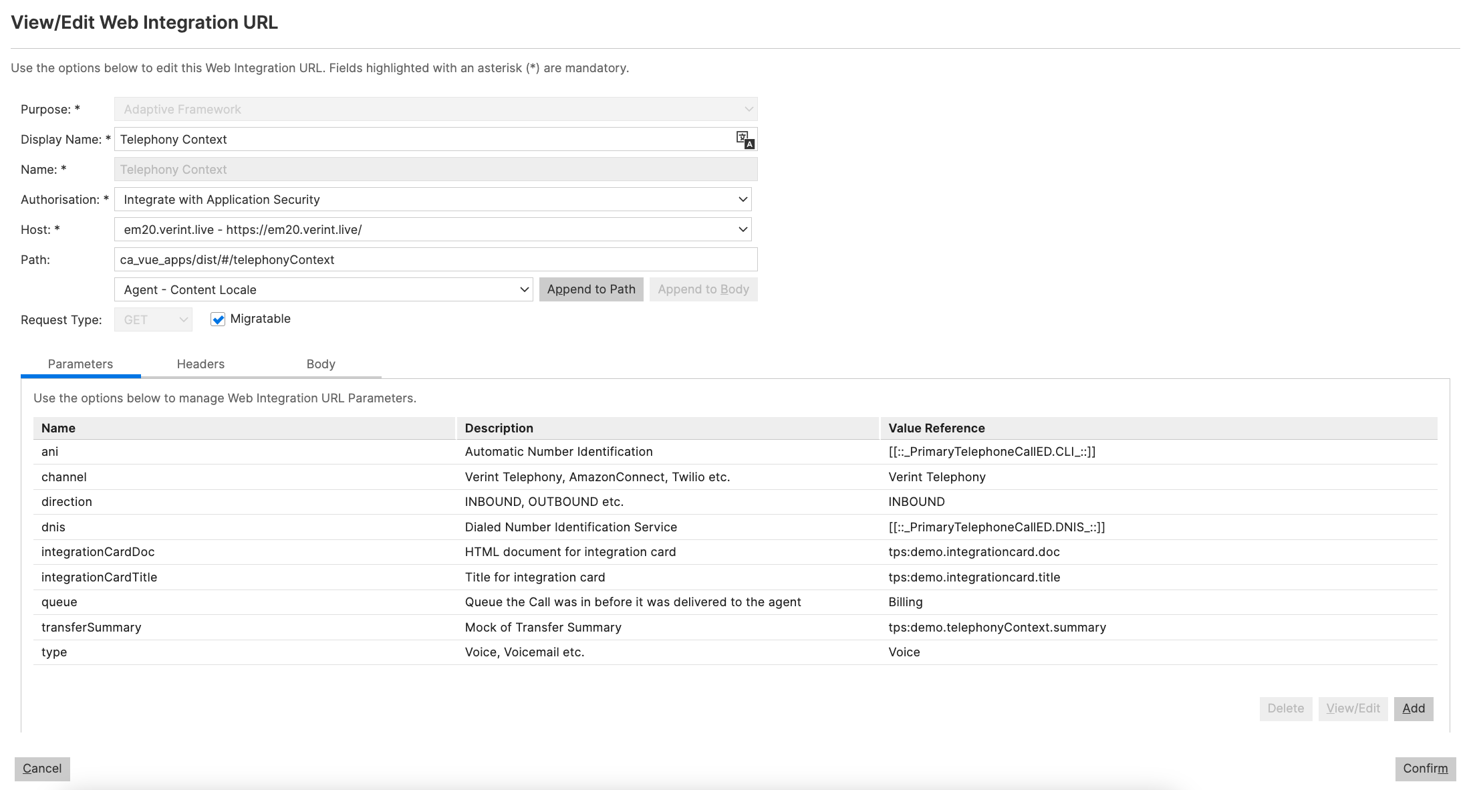This screenshot has width=1469, height=790.
Task: Click the Confirm button
Action: coord(1425,769)
